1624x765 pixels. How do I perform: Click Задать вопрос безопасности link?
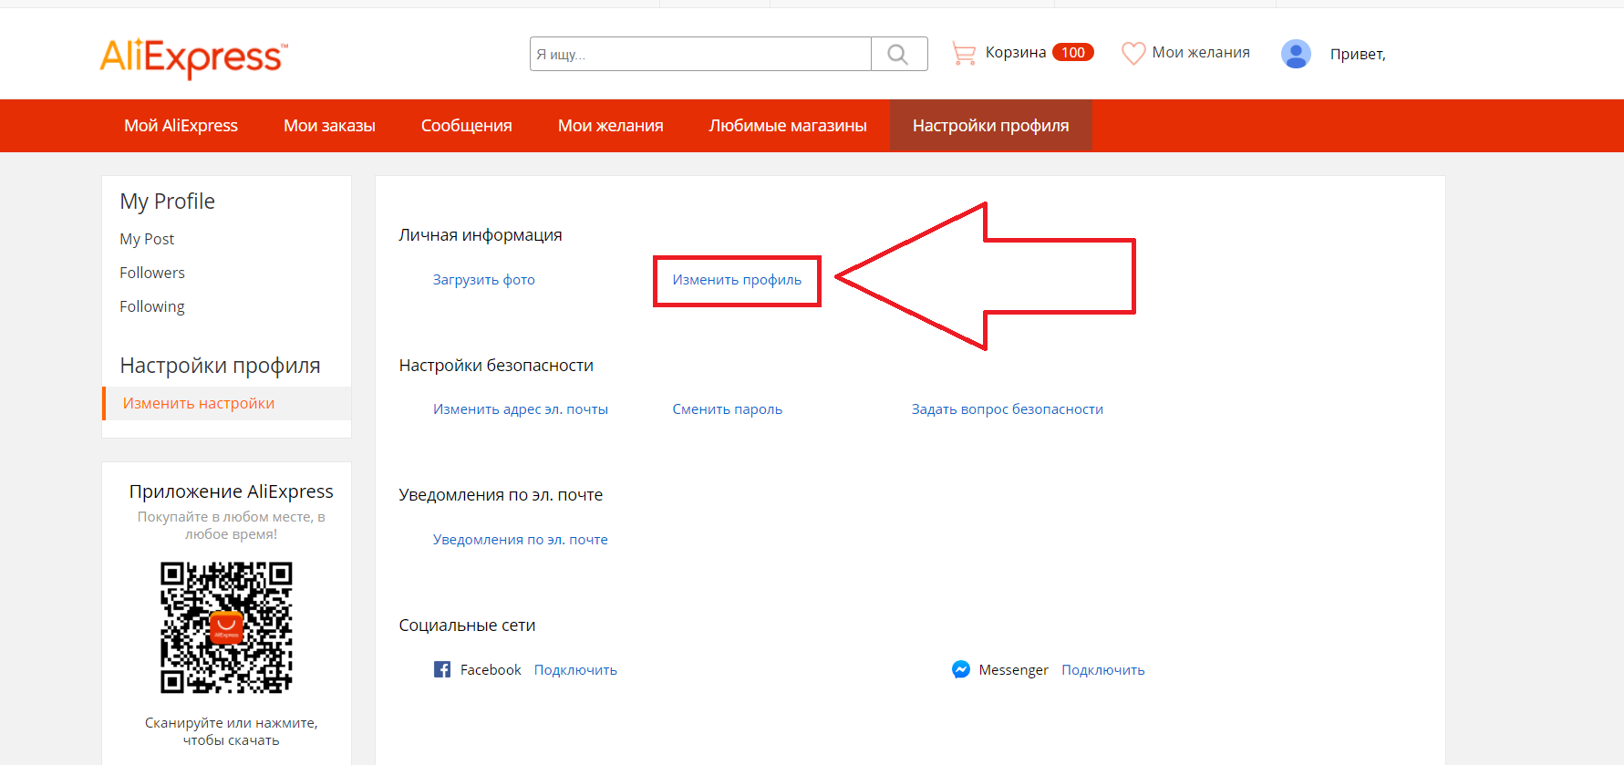(x=1008, y=408)
